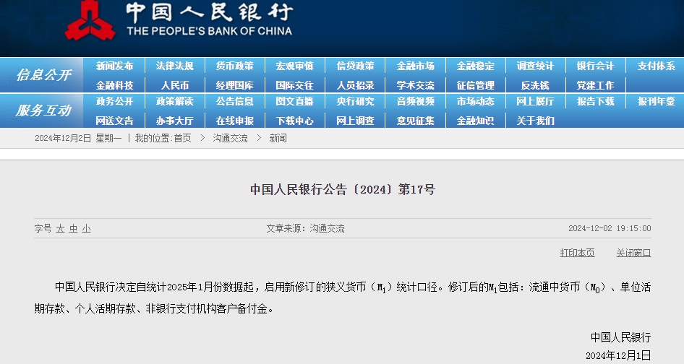The height and width of the screenshot is (364, 684).
Task: Set font size to medium (中)
Action: click(x=73, y=228)
